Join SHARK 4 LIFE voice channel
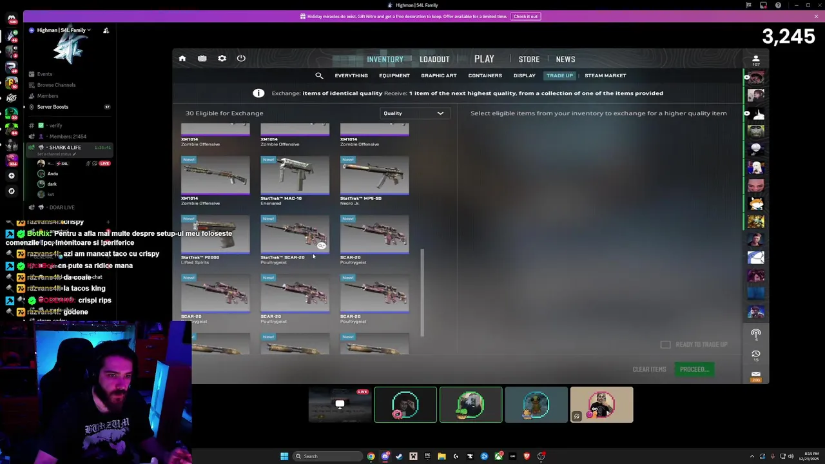Image resolution: width=825 pixels, height=464 pixels. pos(70,150)
